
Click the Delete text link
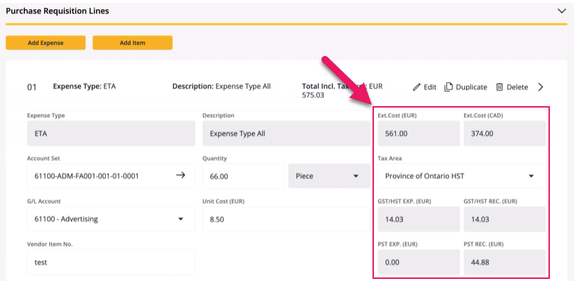517,87
